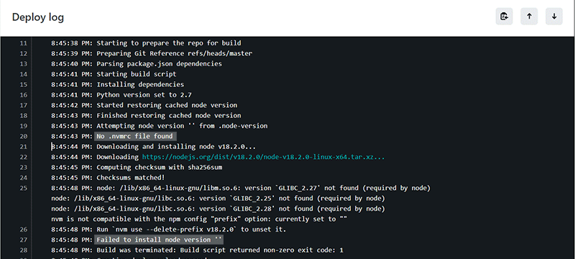
Task: Click 'Build was terminated' line 28 message
Action: click(197, 250)
